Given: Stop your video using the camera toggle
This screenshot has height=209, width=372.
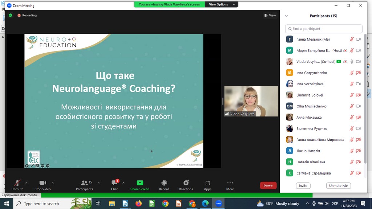Looking at the screenshot, I should click(x=42, y=184).
